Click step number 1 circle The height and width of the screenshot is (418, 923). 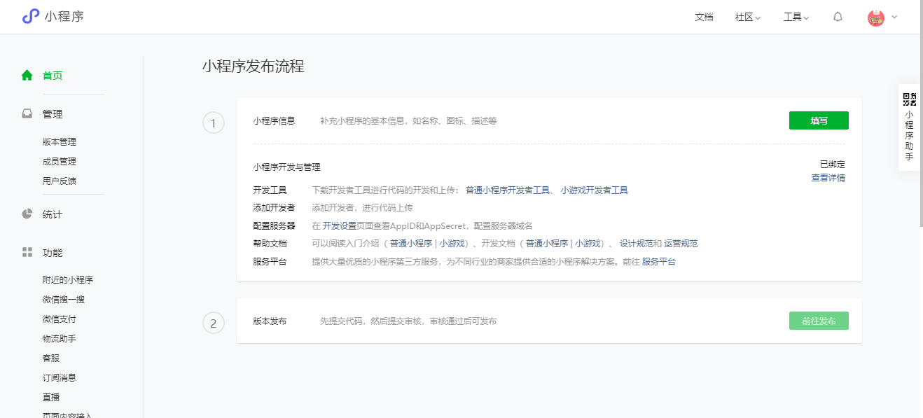214,123
